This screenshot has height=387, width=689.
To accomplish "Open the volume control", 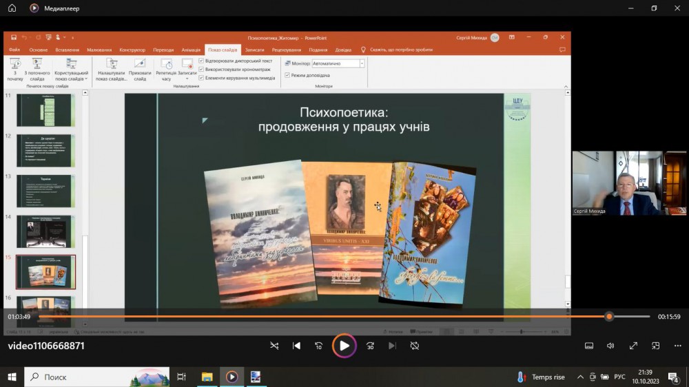I will coord(610,346).
